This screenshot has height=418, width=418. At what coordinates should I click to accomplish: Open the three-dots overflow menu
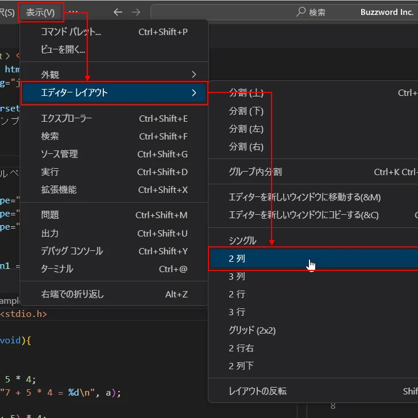tap(73, 12)
